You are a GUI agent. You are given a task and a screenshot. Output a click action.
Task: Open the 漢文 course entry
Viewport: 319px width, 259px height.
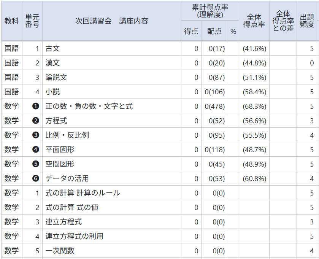52,63
